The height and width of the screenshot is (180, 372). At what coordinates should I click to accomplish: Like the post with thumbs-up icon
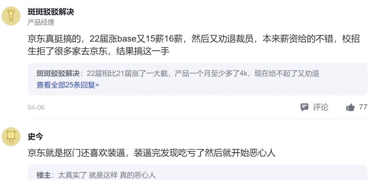350,108
